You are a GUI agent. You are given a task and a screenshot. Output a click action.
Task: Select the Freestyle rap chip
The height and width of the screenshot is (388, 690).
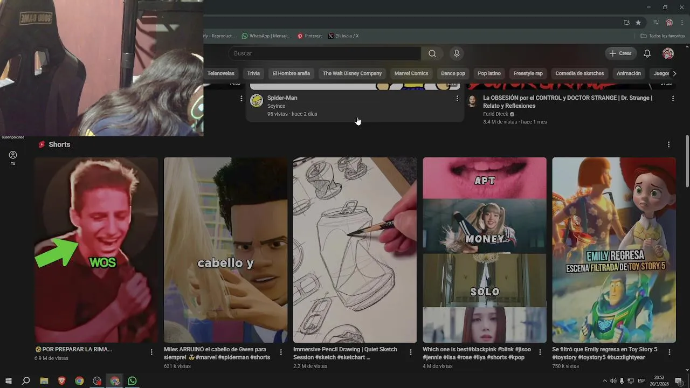click(528, 73)
